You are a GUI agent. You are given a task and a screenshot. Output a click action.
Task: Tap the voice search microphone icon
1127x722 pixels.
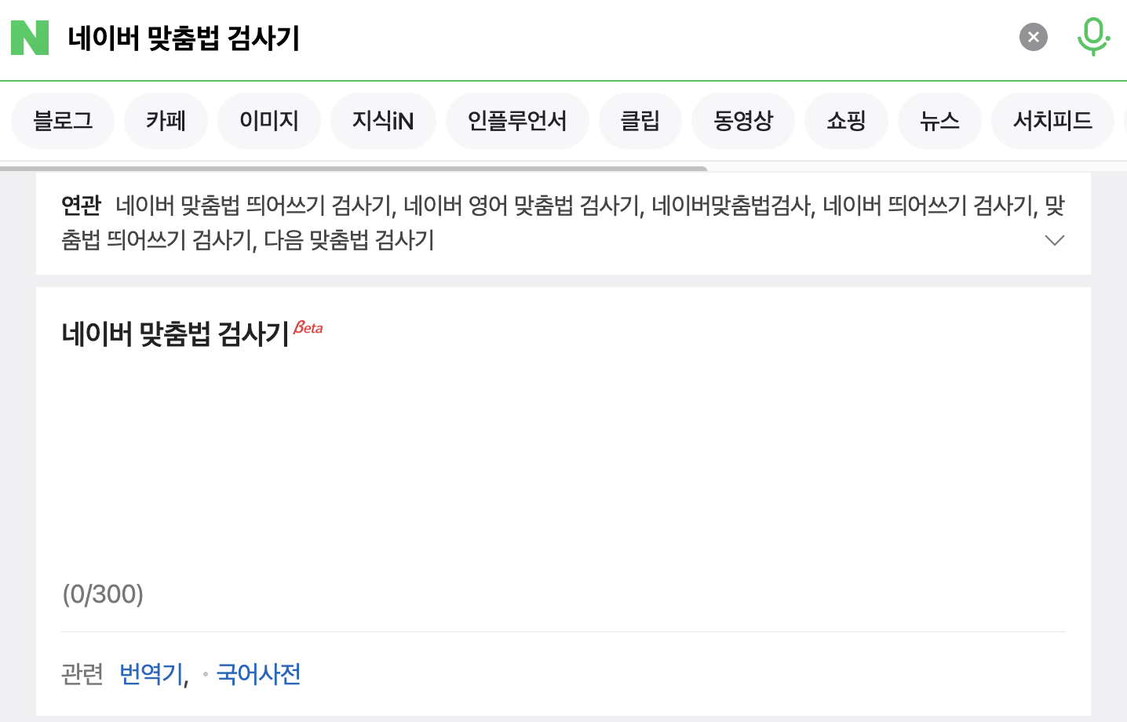tap(1093, 36)
